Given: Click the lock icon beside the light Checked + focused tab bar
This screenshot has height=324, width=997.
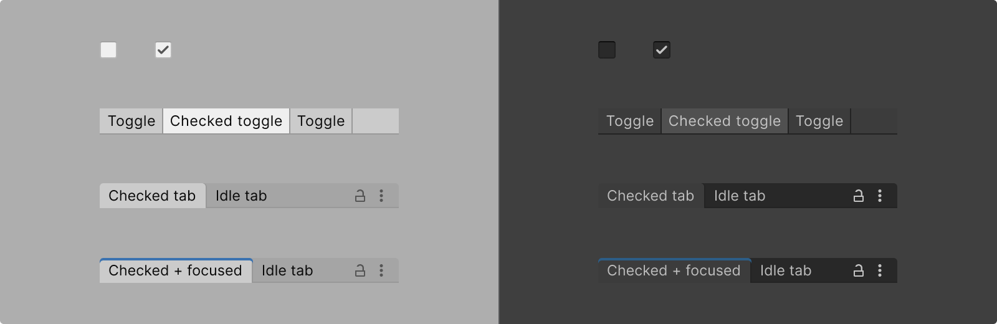Looking at the screenshot, I should tap(360, 271).
